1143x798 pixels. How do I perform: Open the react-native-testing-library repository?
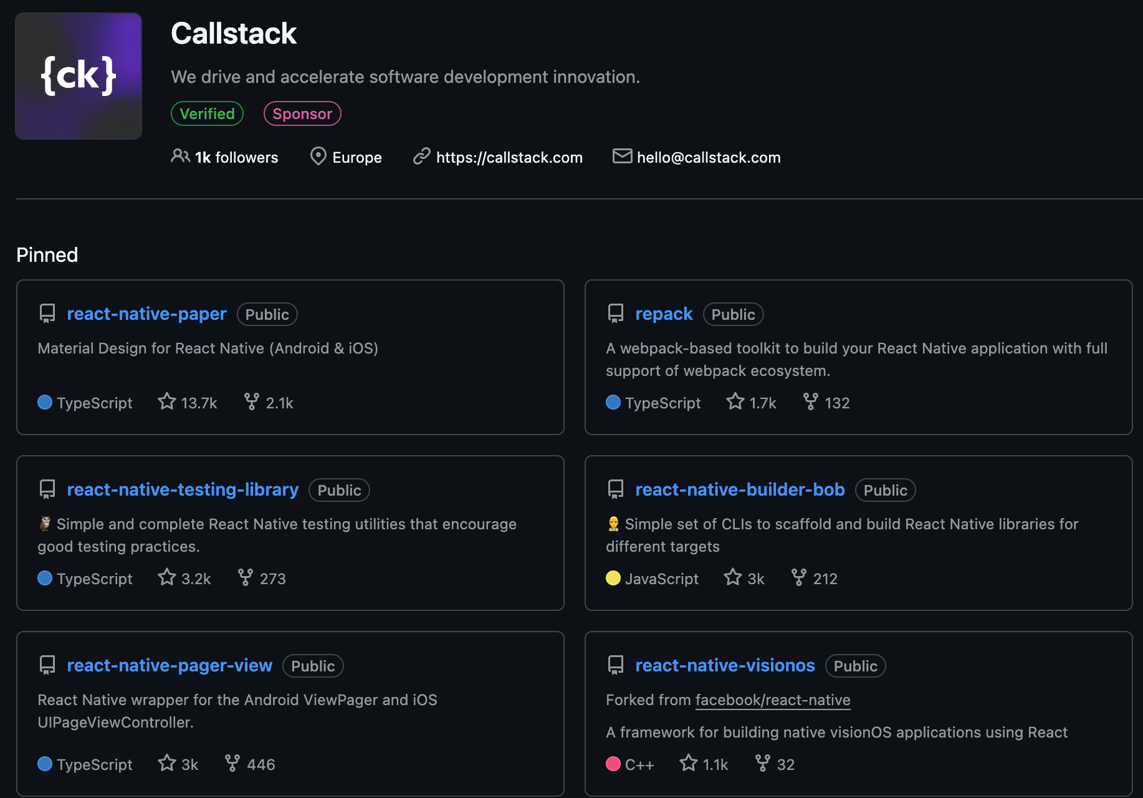point(183,489)
